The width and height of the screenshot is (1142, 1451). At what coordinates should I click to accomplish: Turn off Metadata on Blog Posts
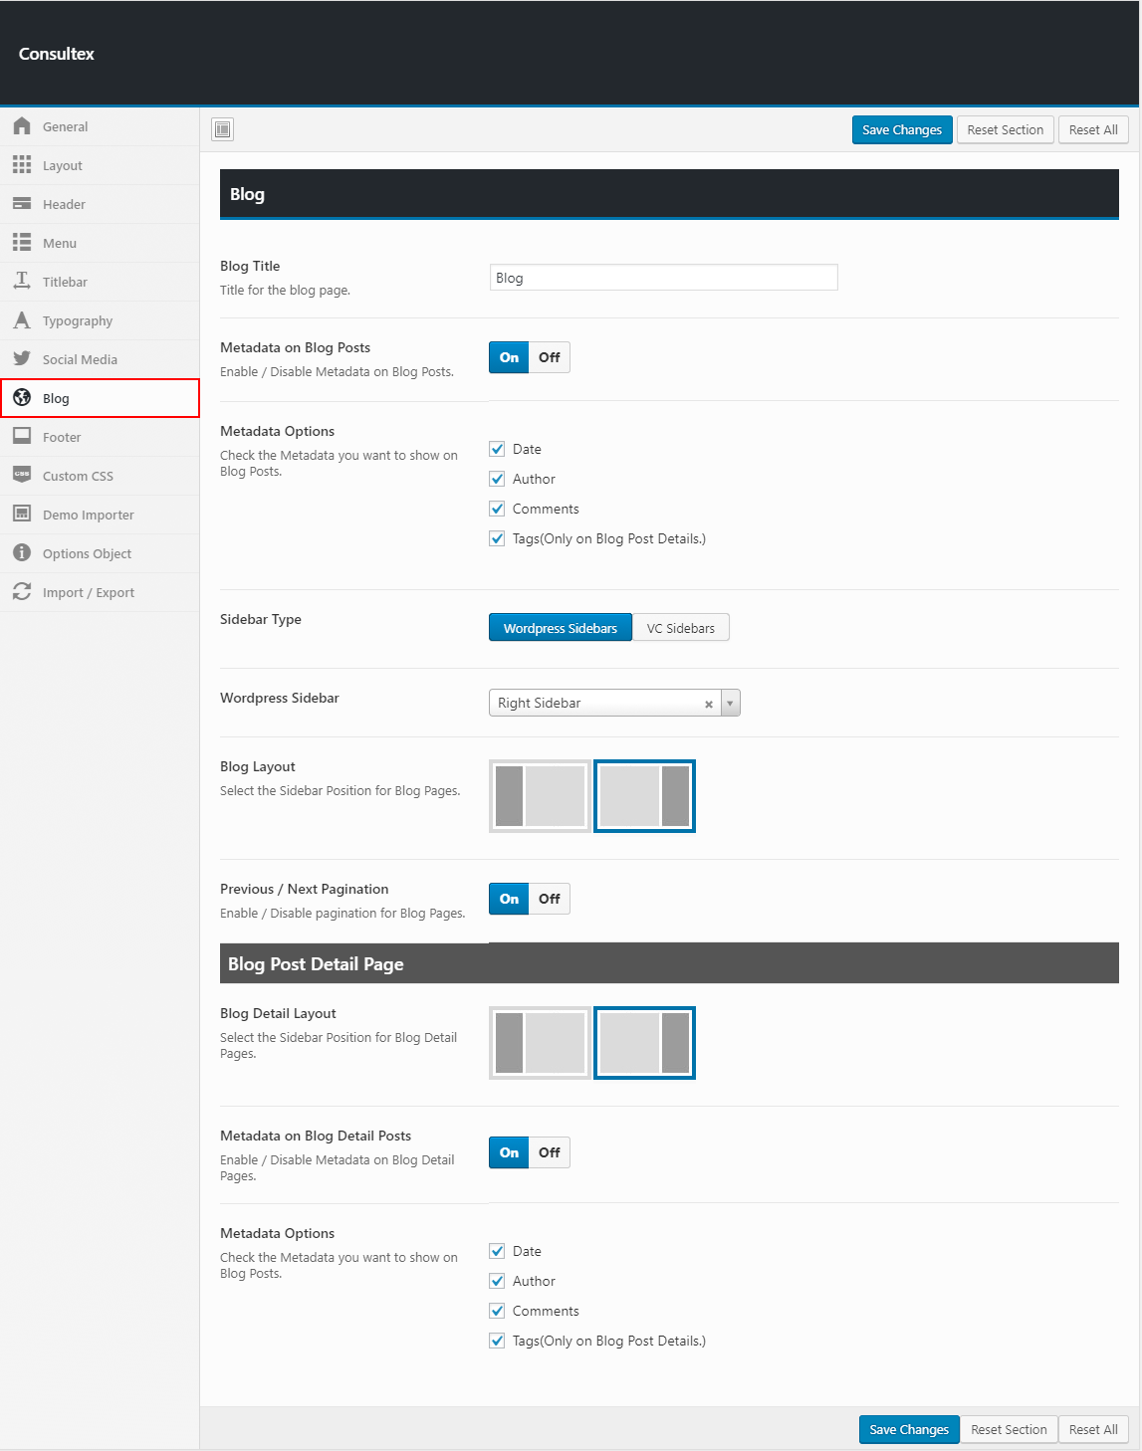(x=550, y=357)
